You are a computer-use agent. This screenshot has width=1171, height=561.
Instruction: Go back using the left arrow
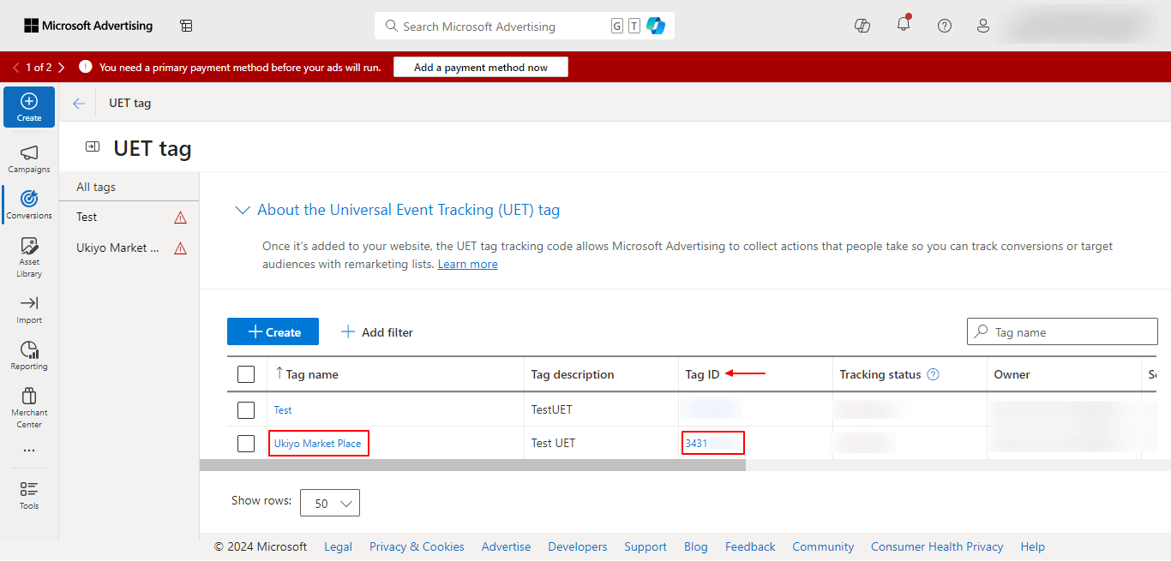point(79,103)
